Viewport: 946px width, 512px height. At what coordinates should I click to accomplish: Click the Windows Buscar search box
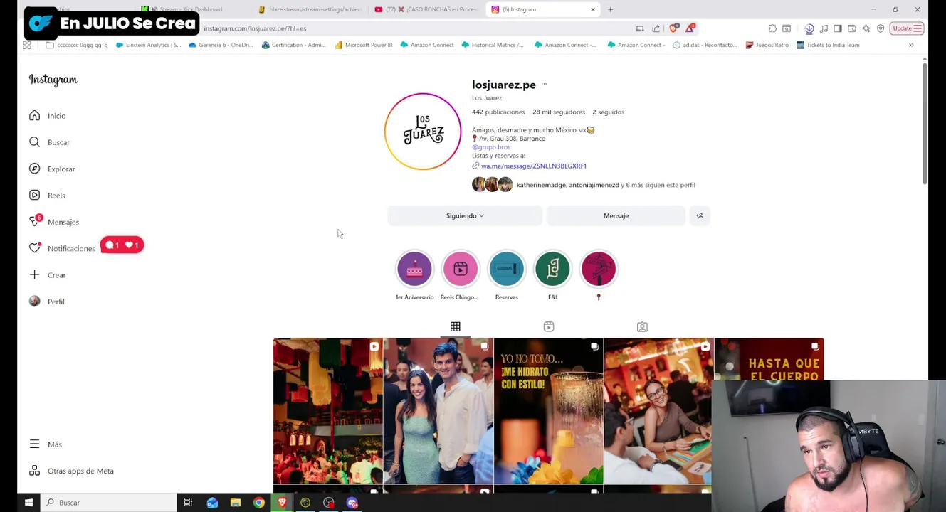click(109, 503)
